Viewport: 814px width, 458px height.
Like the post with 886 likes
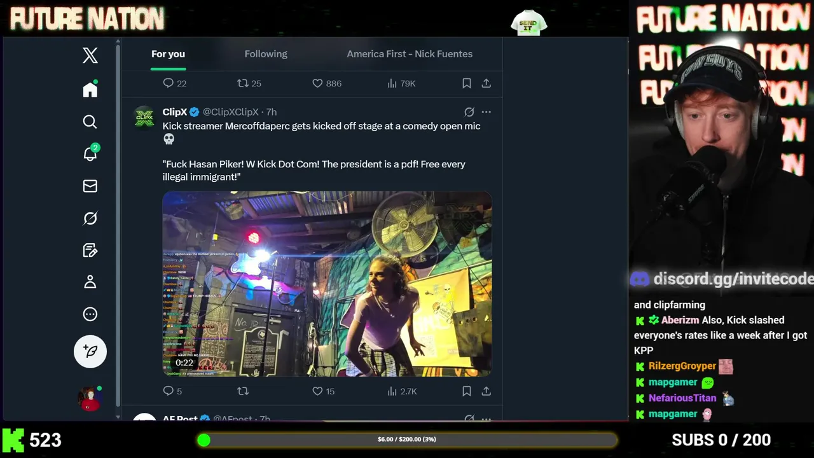click(327, 83)
